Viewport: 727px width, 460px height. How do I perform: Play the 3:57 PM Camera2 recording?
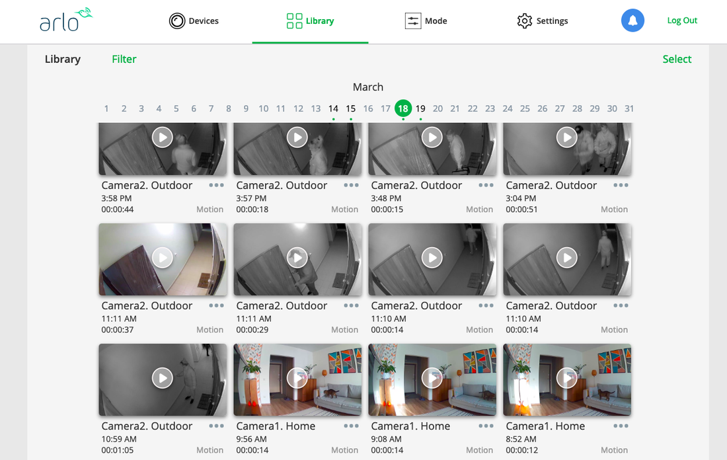(x=297, y=137)
